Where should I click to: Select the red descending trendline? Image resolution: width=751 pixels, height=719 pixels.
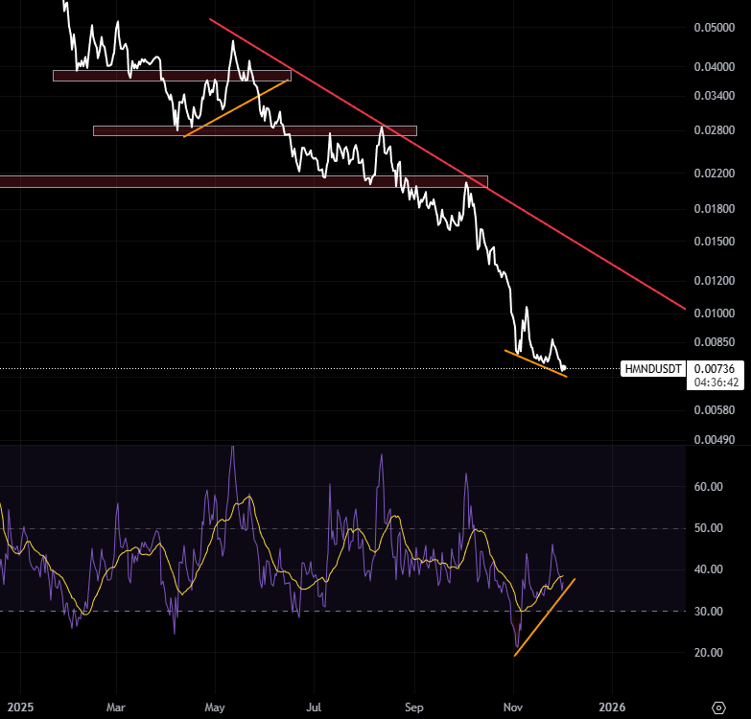[448, 164]
